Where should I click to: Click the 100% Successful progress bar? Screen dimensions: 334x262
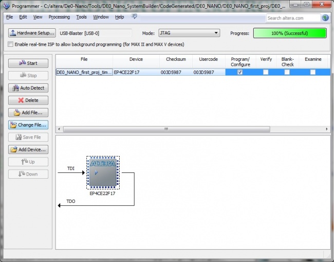[x=290, y=33]
